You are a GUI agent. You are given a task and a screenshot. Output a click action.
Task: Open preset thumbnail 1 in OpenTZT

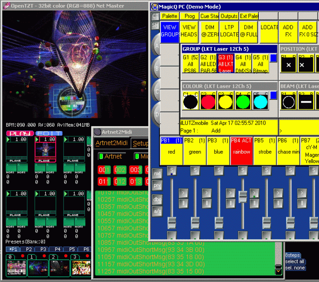click(38, 268)
